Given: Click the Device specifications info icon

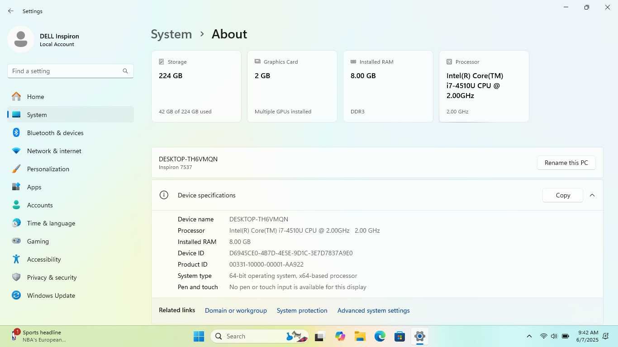Looking at the screenshot, I should click(164, 195).
